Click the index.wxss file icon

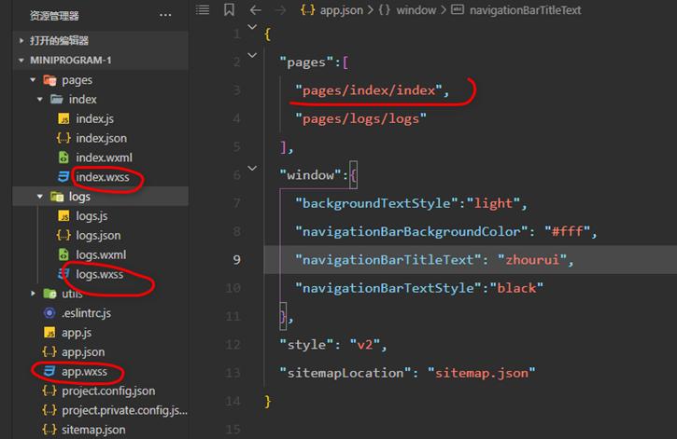63,177
